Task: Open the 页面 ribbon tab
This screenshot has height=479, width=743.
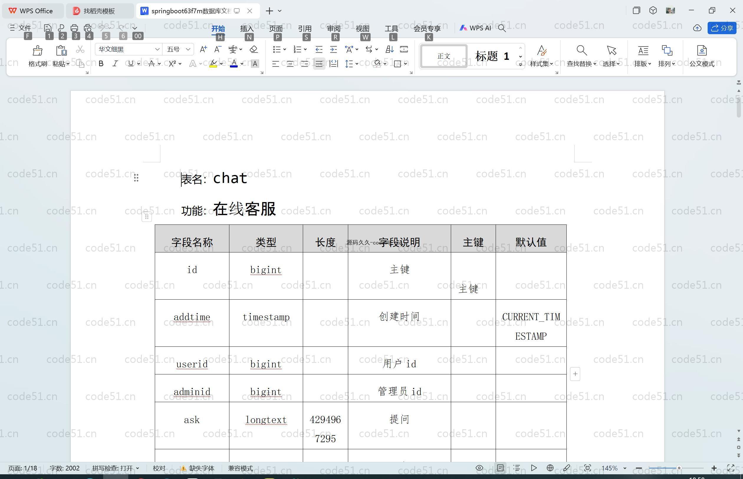Action: pos(276,28)
